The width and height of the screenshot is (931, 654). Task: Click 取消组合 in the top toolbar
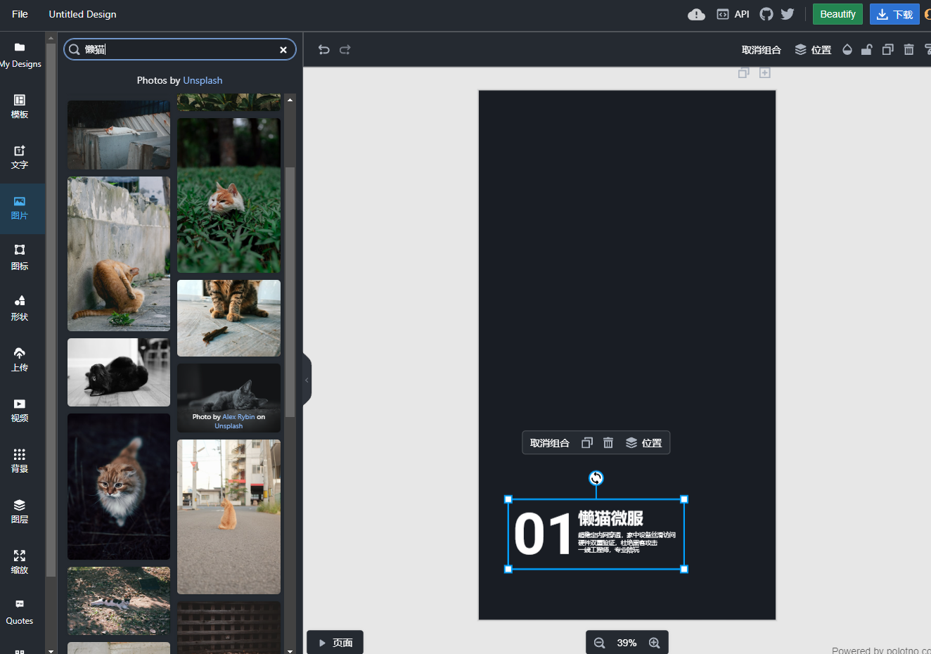tap(762, 50)
